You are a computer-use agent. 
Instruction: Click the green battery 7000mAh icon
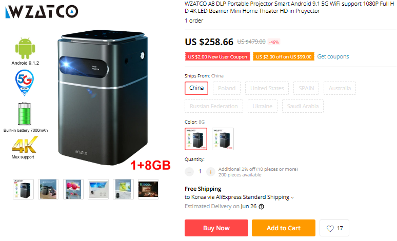pos(25,114)
